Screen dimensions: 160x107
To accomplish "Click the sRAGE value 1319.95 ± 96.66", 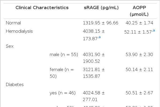I will (x=100, y=23).
